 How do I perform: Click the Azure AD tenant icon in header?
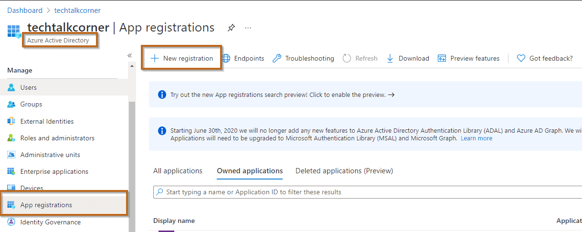(14, 31)
